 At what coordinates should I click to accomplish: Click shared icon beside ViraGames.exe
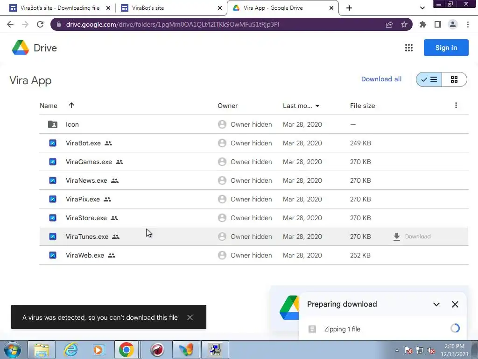click(x=119, y=162)
